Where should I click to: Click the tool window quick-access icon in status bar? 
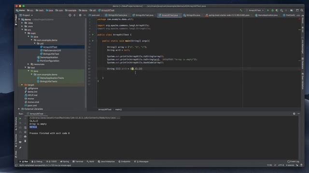(x=16, y=165)
